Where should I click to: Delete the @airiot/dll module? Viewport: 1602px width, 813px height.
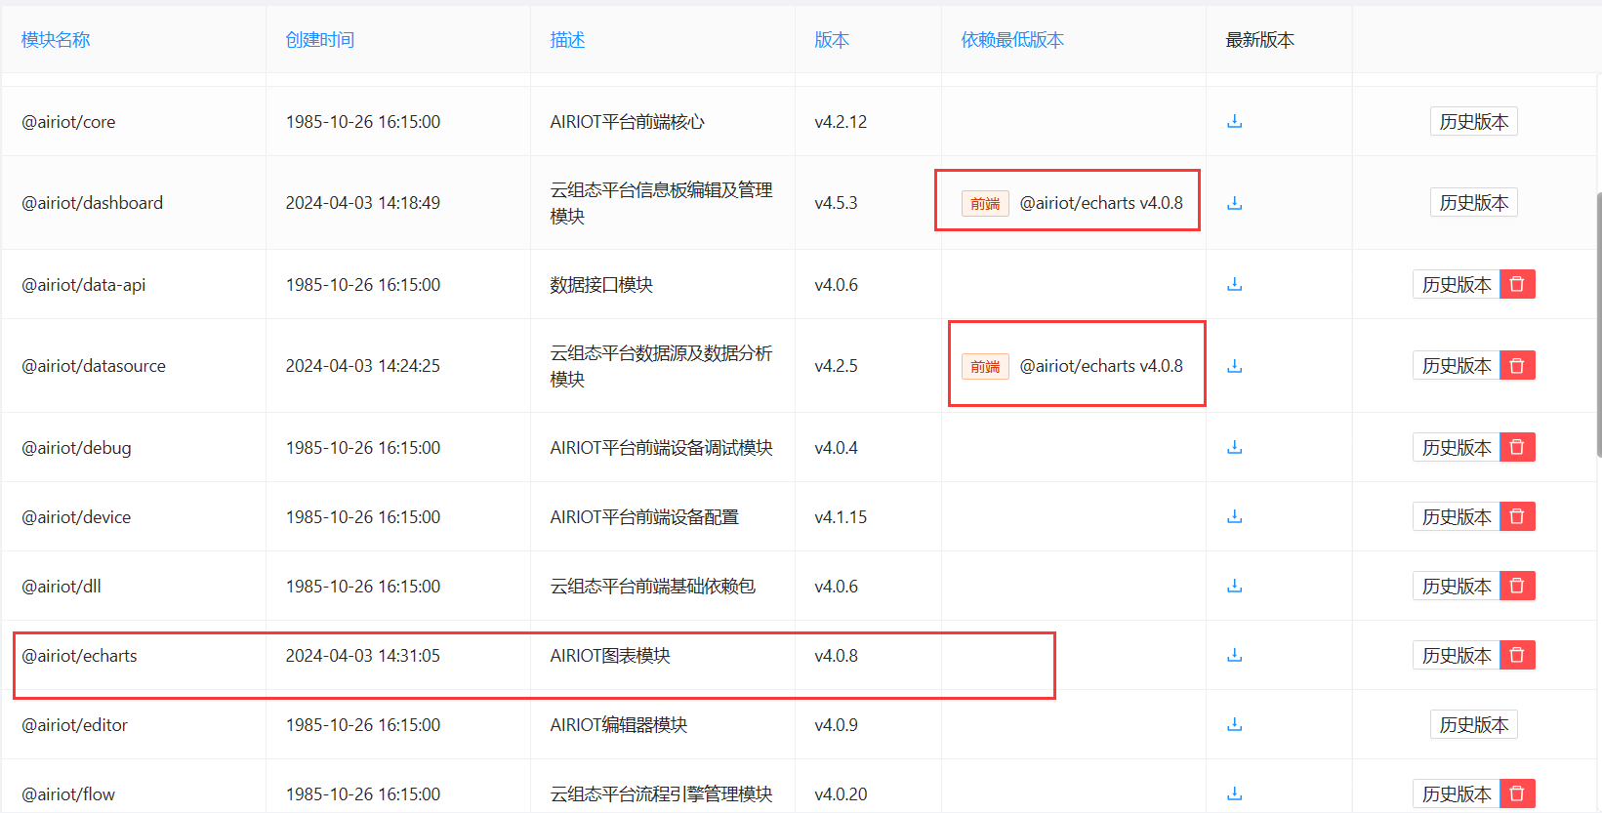[x=1517, y=586]
